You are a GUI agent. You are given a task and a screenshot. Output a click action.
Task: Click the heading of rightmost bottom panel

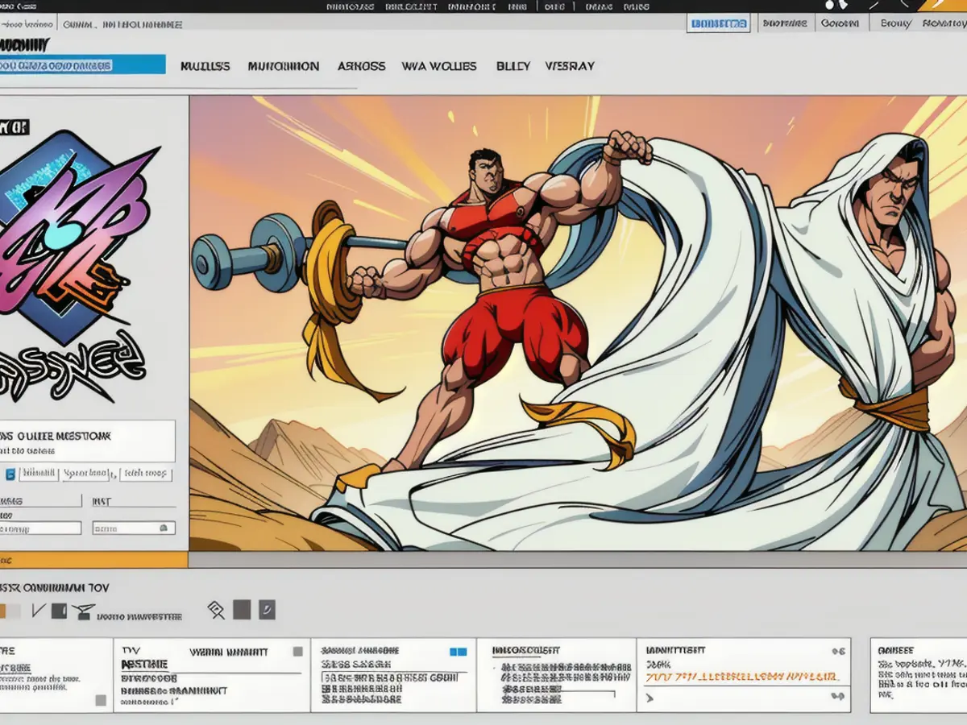click(895, 649)
